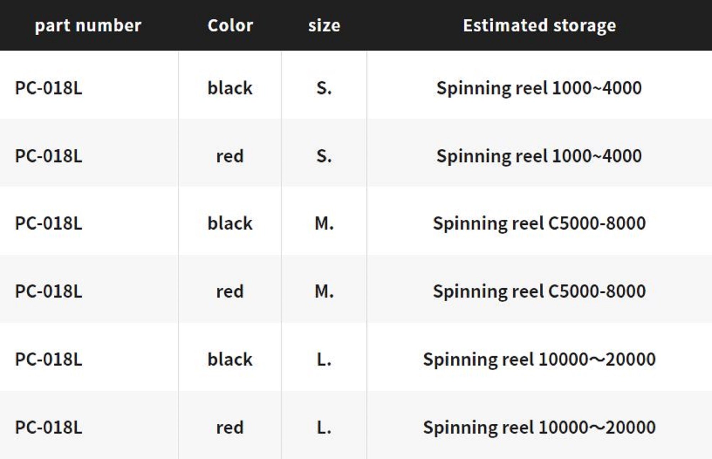Select 'Spinning reel 10000~20000' in black L row
This screenshot has width=712, height=459.
click(539, 359)
